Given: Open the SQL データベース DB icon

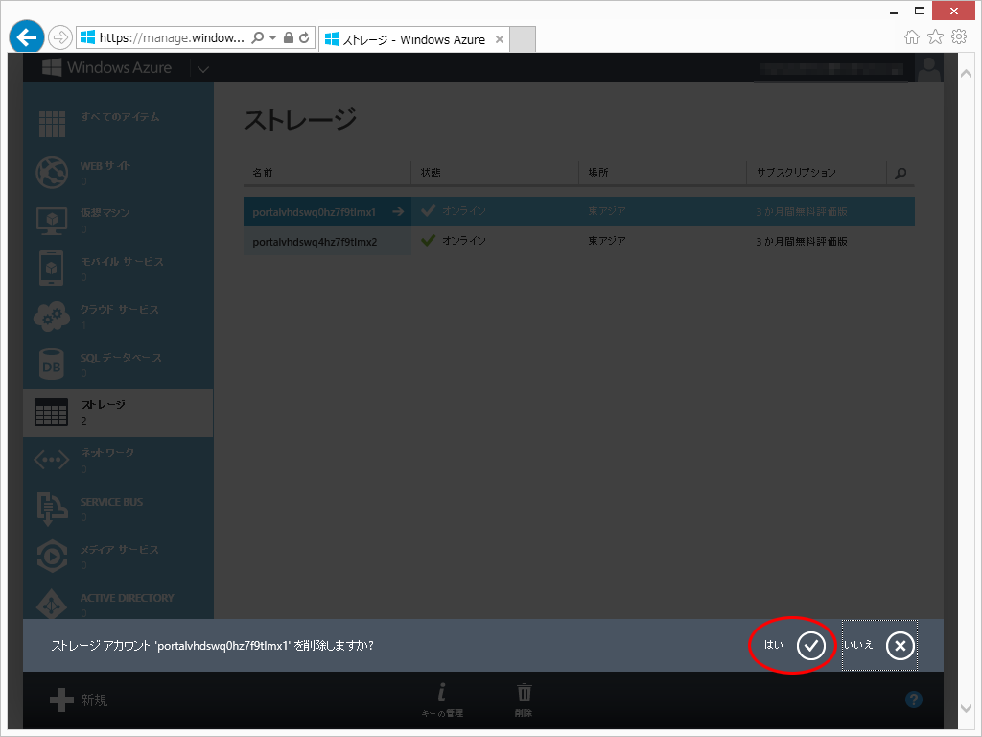Looking at the screenshot, I should tap(52, 365).
